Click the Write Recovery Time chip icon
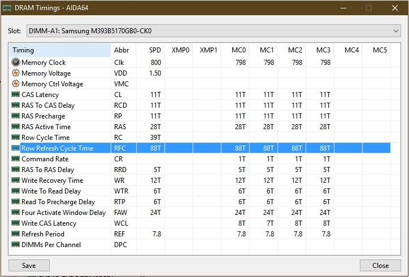 coord(16,180)
